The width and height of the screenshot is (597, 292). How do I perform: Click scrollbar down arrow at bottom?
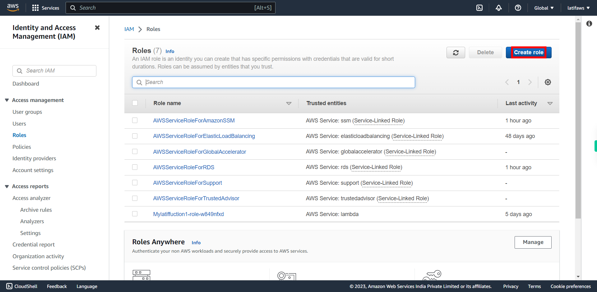(x=578, y=277)
